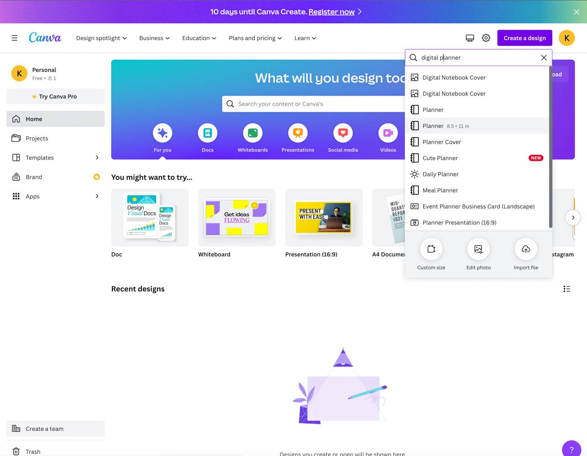The image size is (587, 456).
Task: Choose the Daily Planner suggestion
Action: (x=477, y=174)
